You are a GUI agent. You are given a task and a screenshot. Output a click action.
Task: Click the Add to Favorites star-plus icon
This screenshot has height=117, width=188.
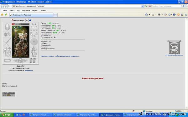(x=6, y=15)
